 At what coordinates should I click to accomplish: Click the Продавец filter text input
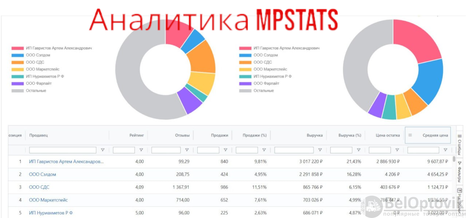pyautogui.click(x=63, y=150)
